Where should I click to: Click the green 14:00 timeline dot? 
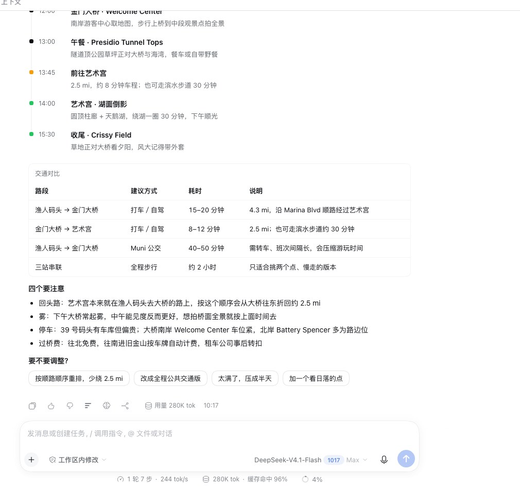click(31, 103)
